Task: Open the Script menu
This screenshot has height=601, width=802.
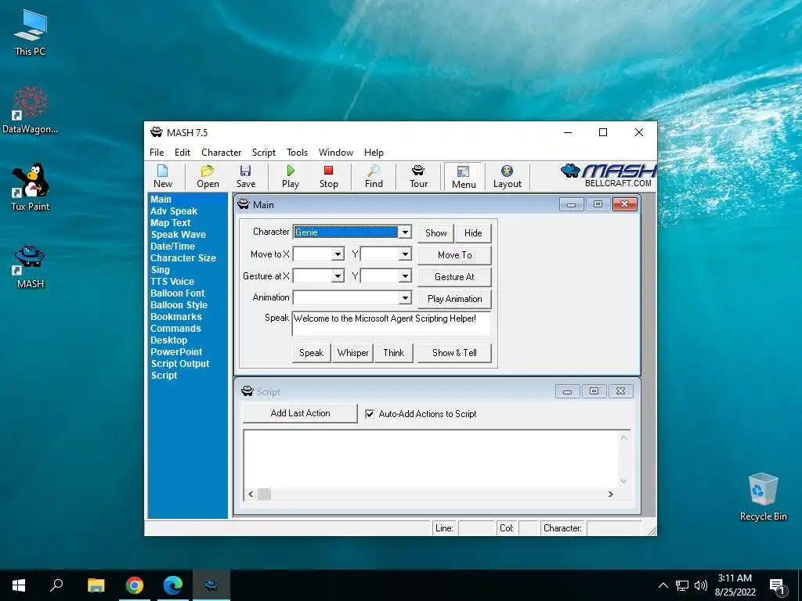Action: [263, 153]
